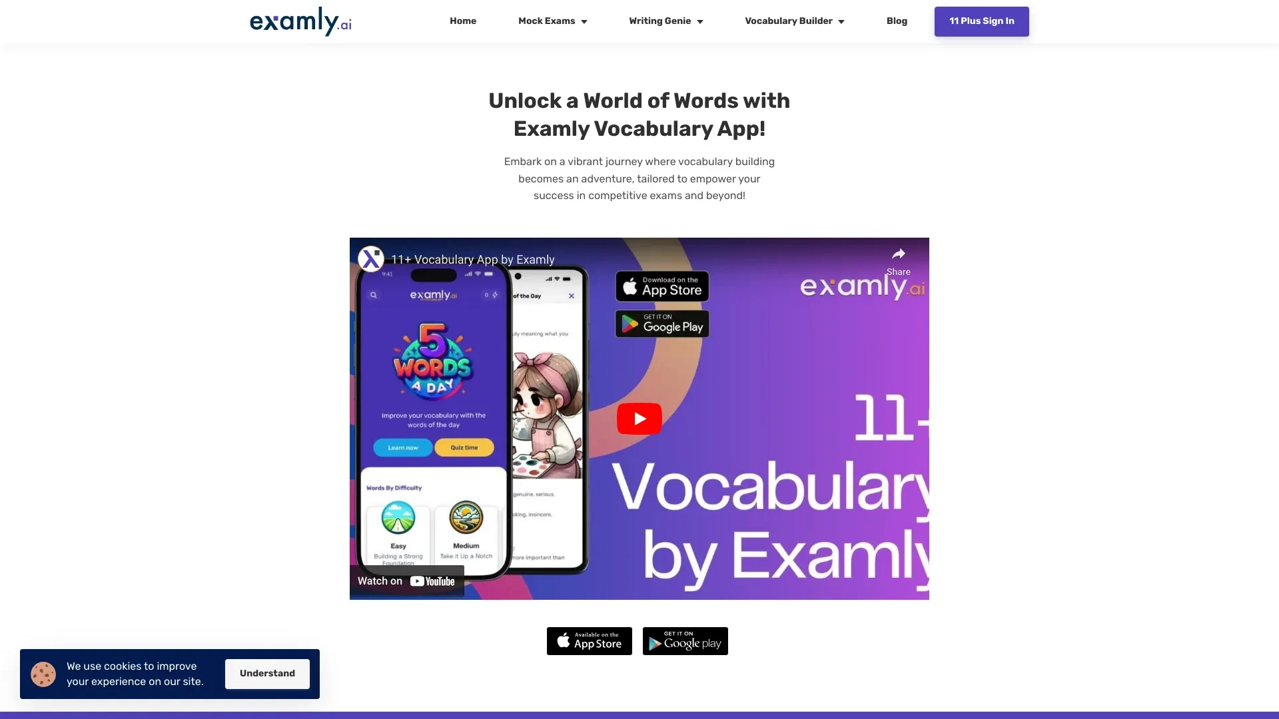Click the Understand cookie consent button
This screenshot has width=1279, height=719.
click(267, 673)
